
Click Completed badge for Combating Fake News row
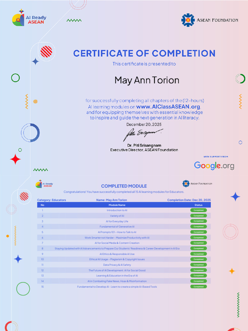(199, 281)
